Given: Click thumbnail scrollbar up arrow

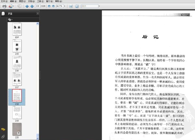Looking at the screenshot, I should 38,24.
